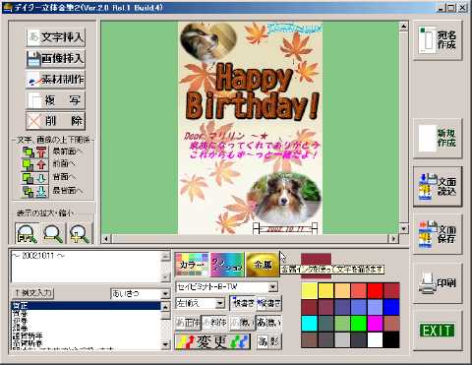Pick the bright red color swatch
This screenshot has height=365, width=472.
[x=375, y=290]
